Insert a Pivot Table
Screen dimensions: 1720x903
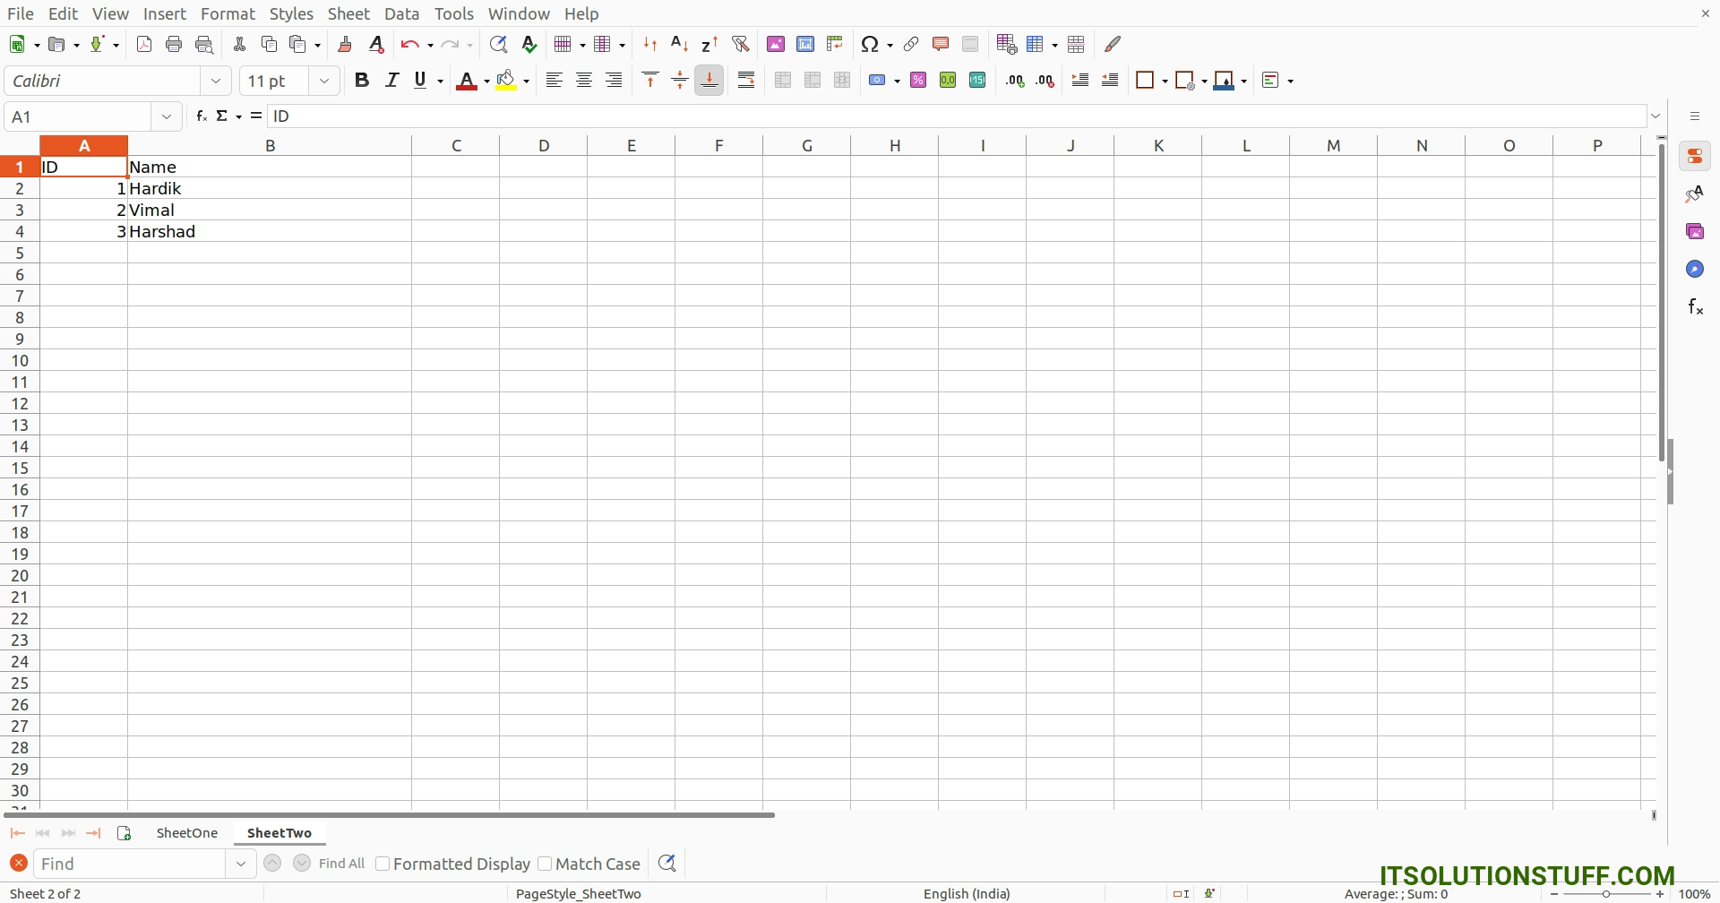(x=836, y=44)
